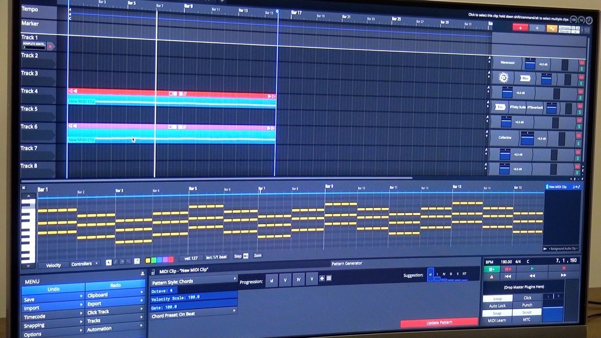The width and height of the screenshot is (601, 338).
Task: Expand the Controllers dropdown in the MIDI editor
Action: pyautogui.click(x=85, y=264)
